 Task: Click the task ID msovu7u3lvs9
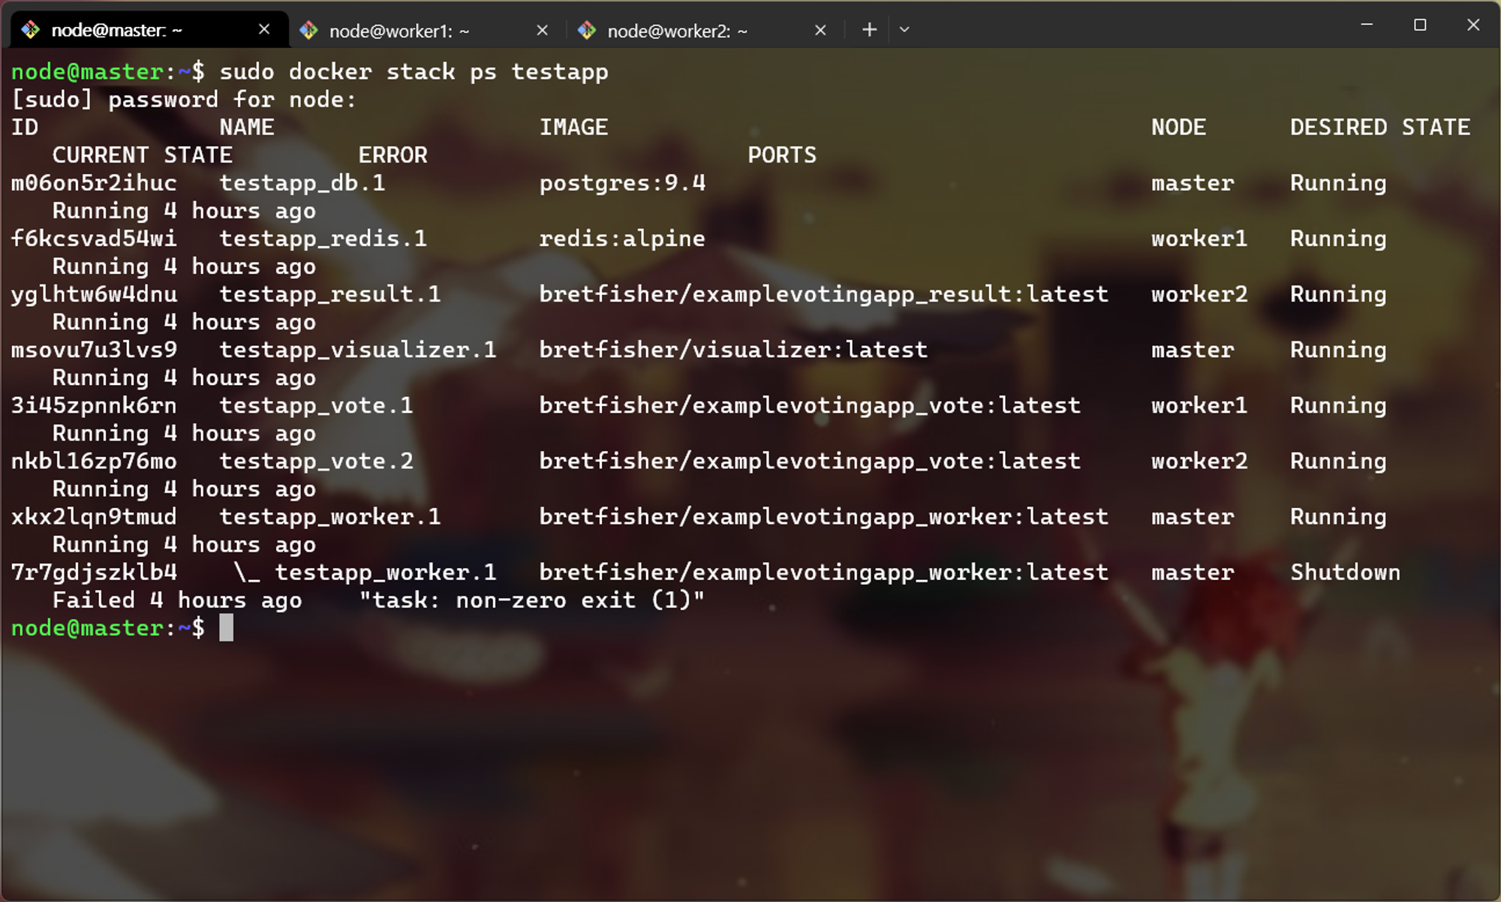point(94,350)
